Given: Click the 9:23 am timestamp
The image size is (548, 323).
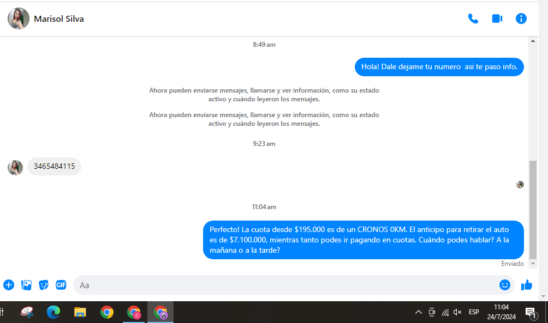Looking at the screenshot, I should click(x=264, y=144).
